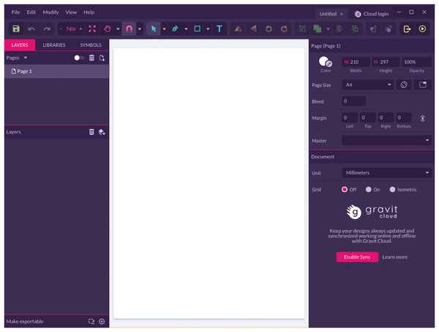Viewport: 439px width, 332px height.
Task: Set Grid to Off
Action: [345, 190]
